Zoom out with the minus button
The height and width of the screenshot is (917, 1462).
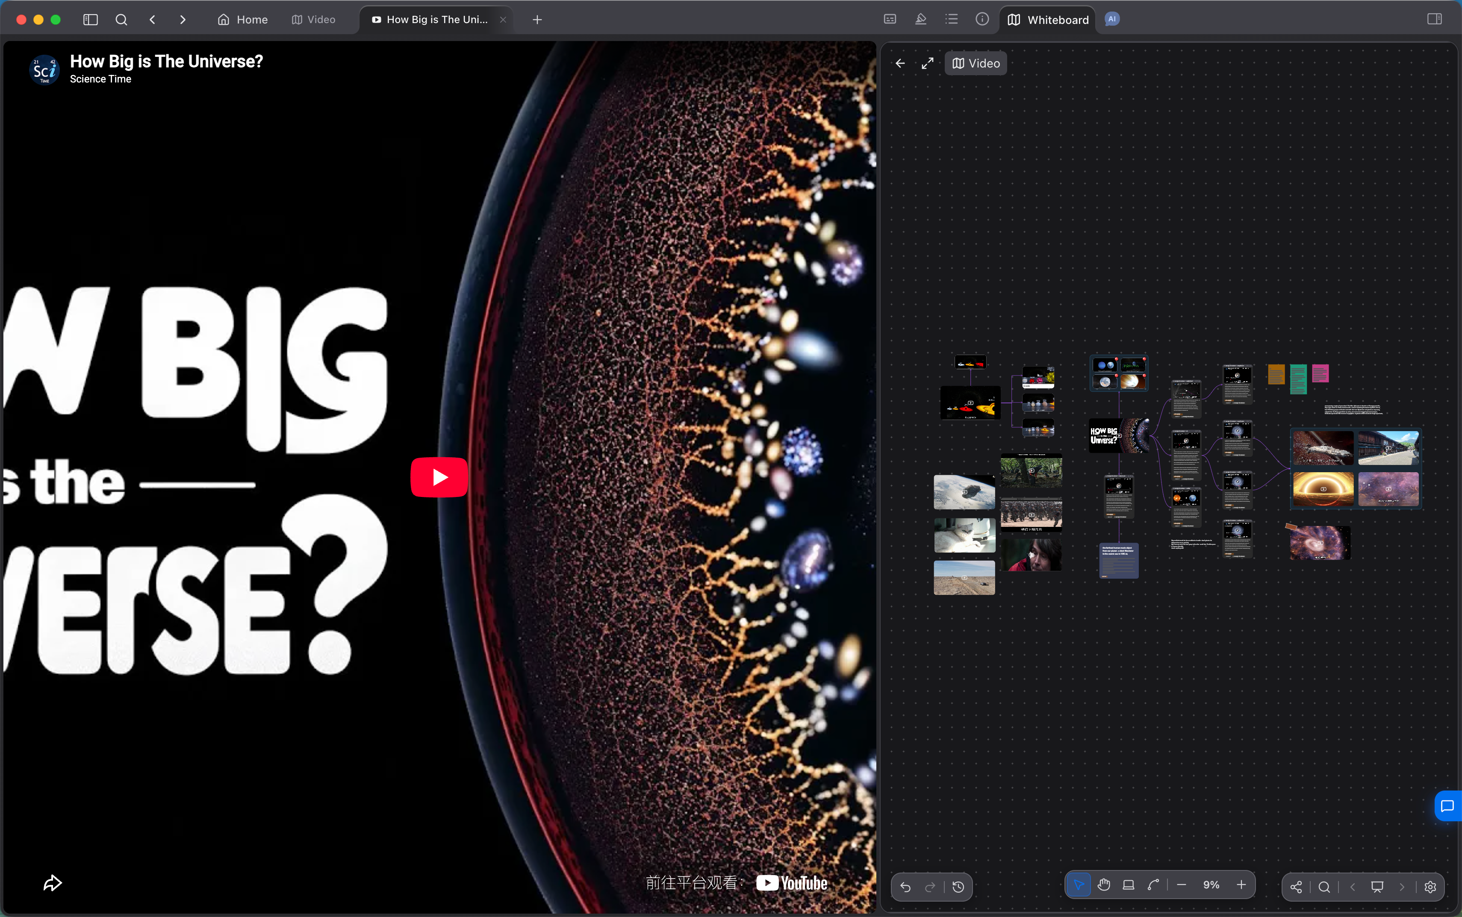click(x=1181, y=885)
